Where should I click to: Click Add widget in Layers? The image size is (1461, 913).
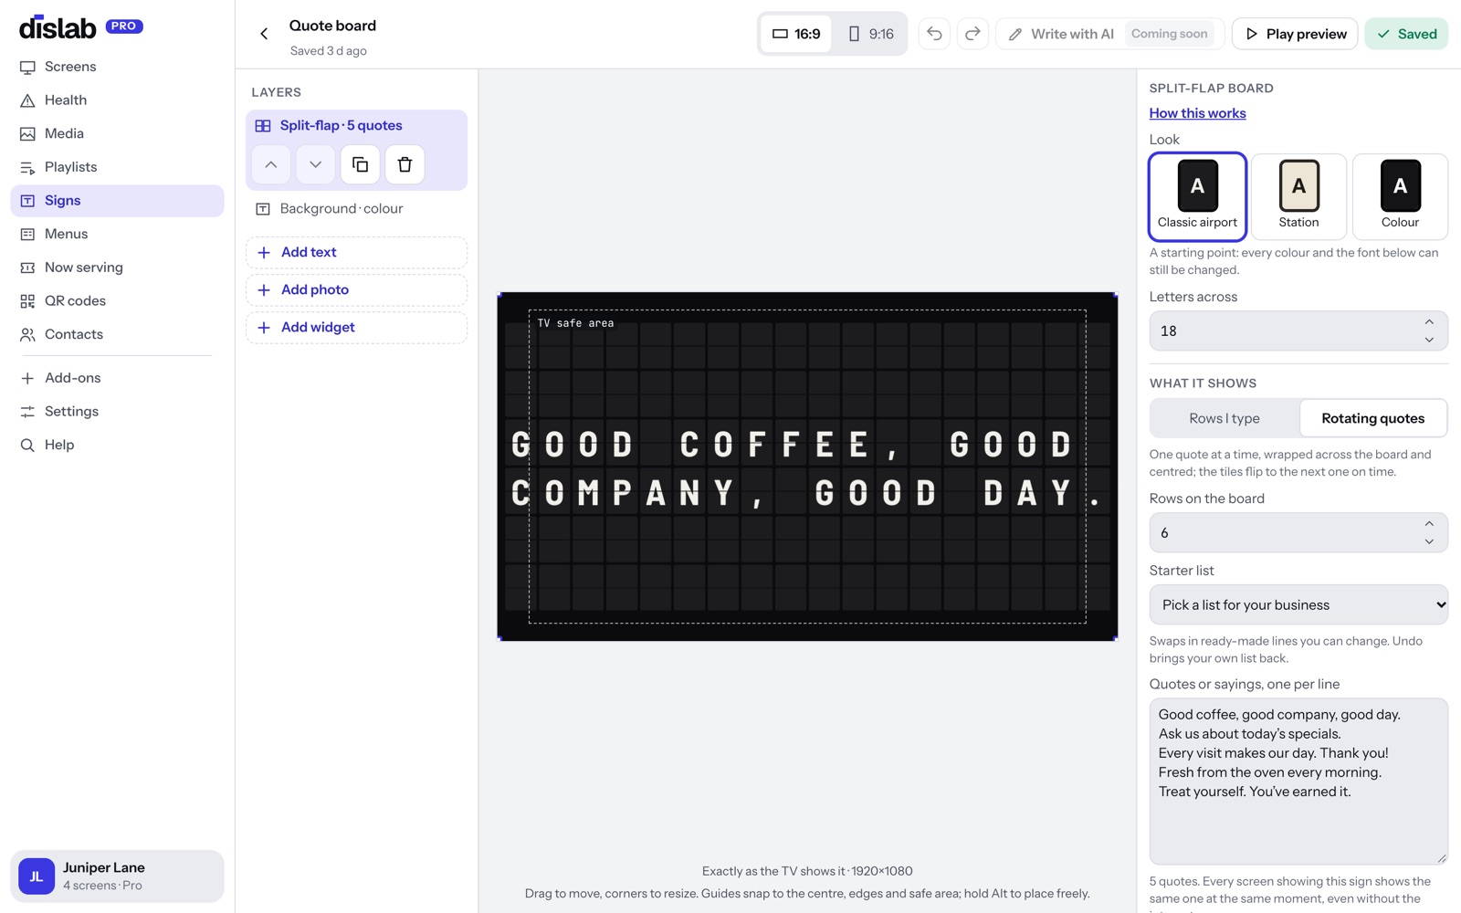click(356, 328)
